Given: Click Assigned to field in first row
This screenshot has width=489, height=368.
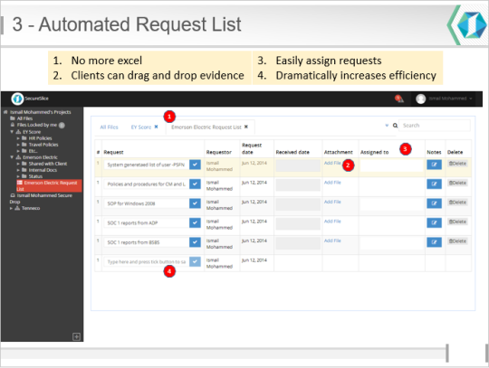Looking at the screenshot, I should point(392,166).
